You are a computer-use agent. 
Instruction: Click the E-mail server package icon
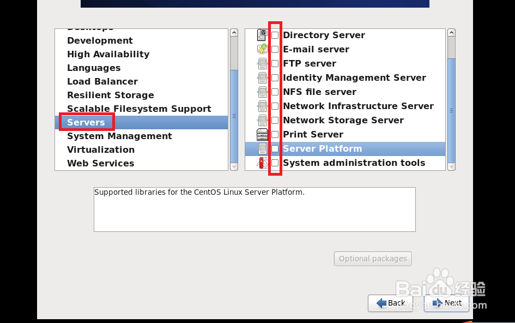tap(262, 49)
